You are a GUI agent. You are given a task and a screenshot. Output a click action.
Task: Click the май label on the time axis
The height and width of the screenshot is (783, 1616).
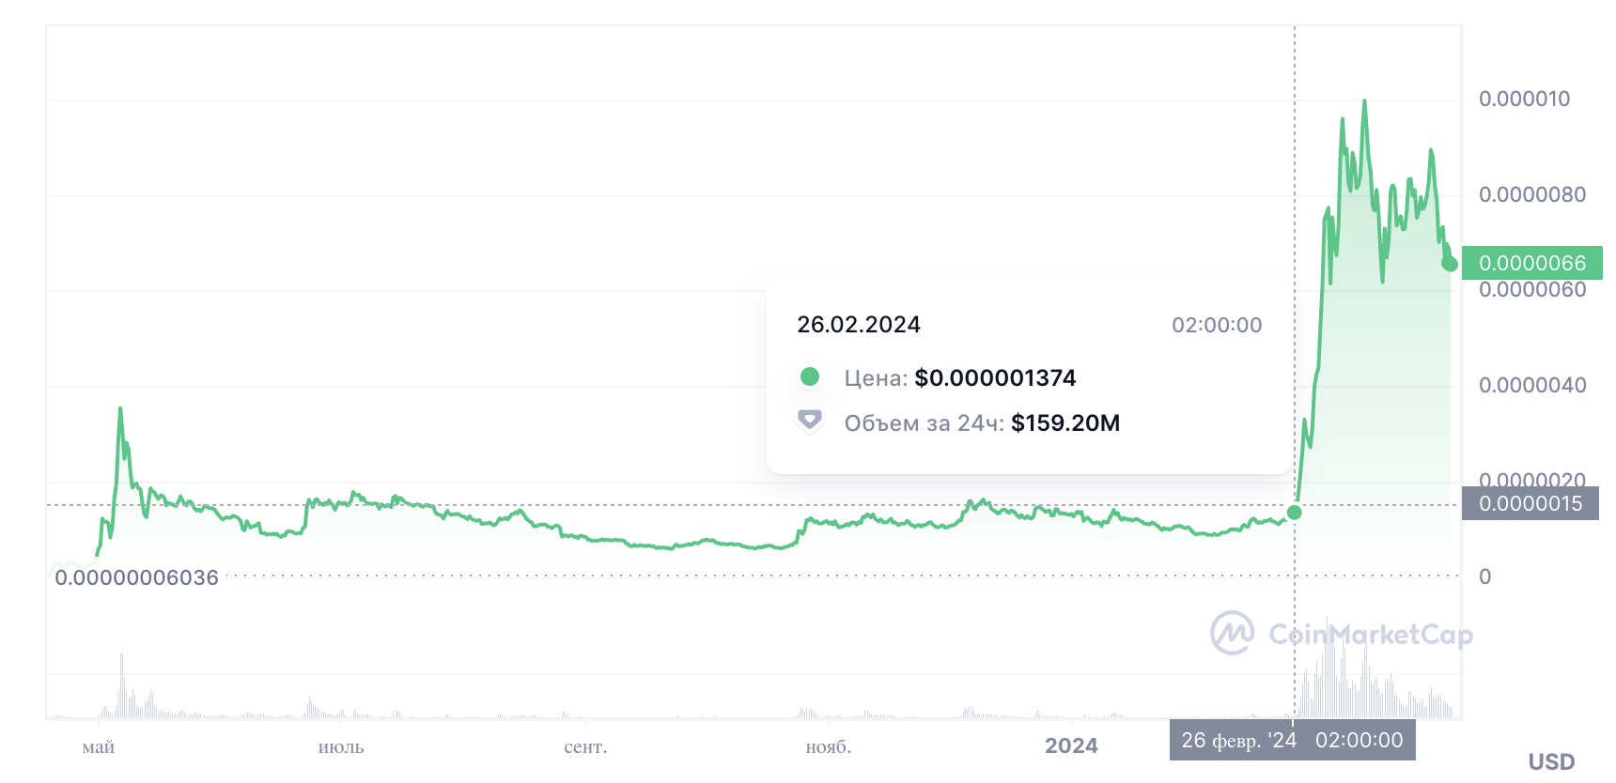(99, 747)
